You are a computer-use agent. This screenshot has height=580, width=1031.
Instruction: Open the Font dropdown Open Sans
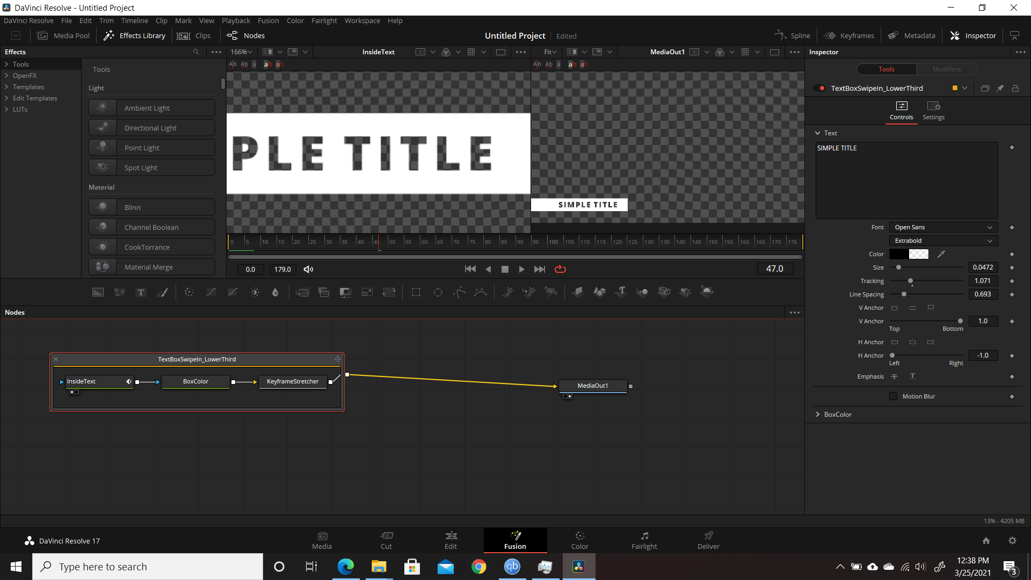[x=943, y=227]
